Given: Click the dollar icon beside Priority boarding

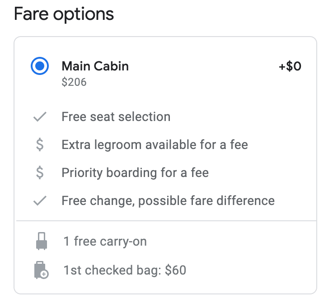Looking at the screenshot, I should tap(40, 172).
